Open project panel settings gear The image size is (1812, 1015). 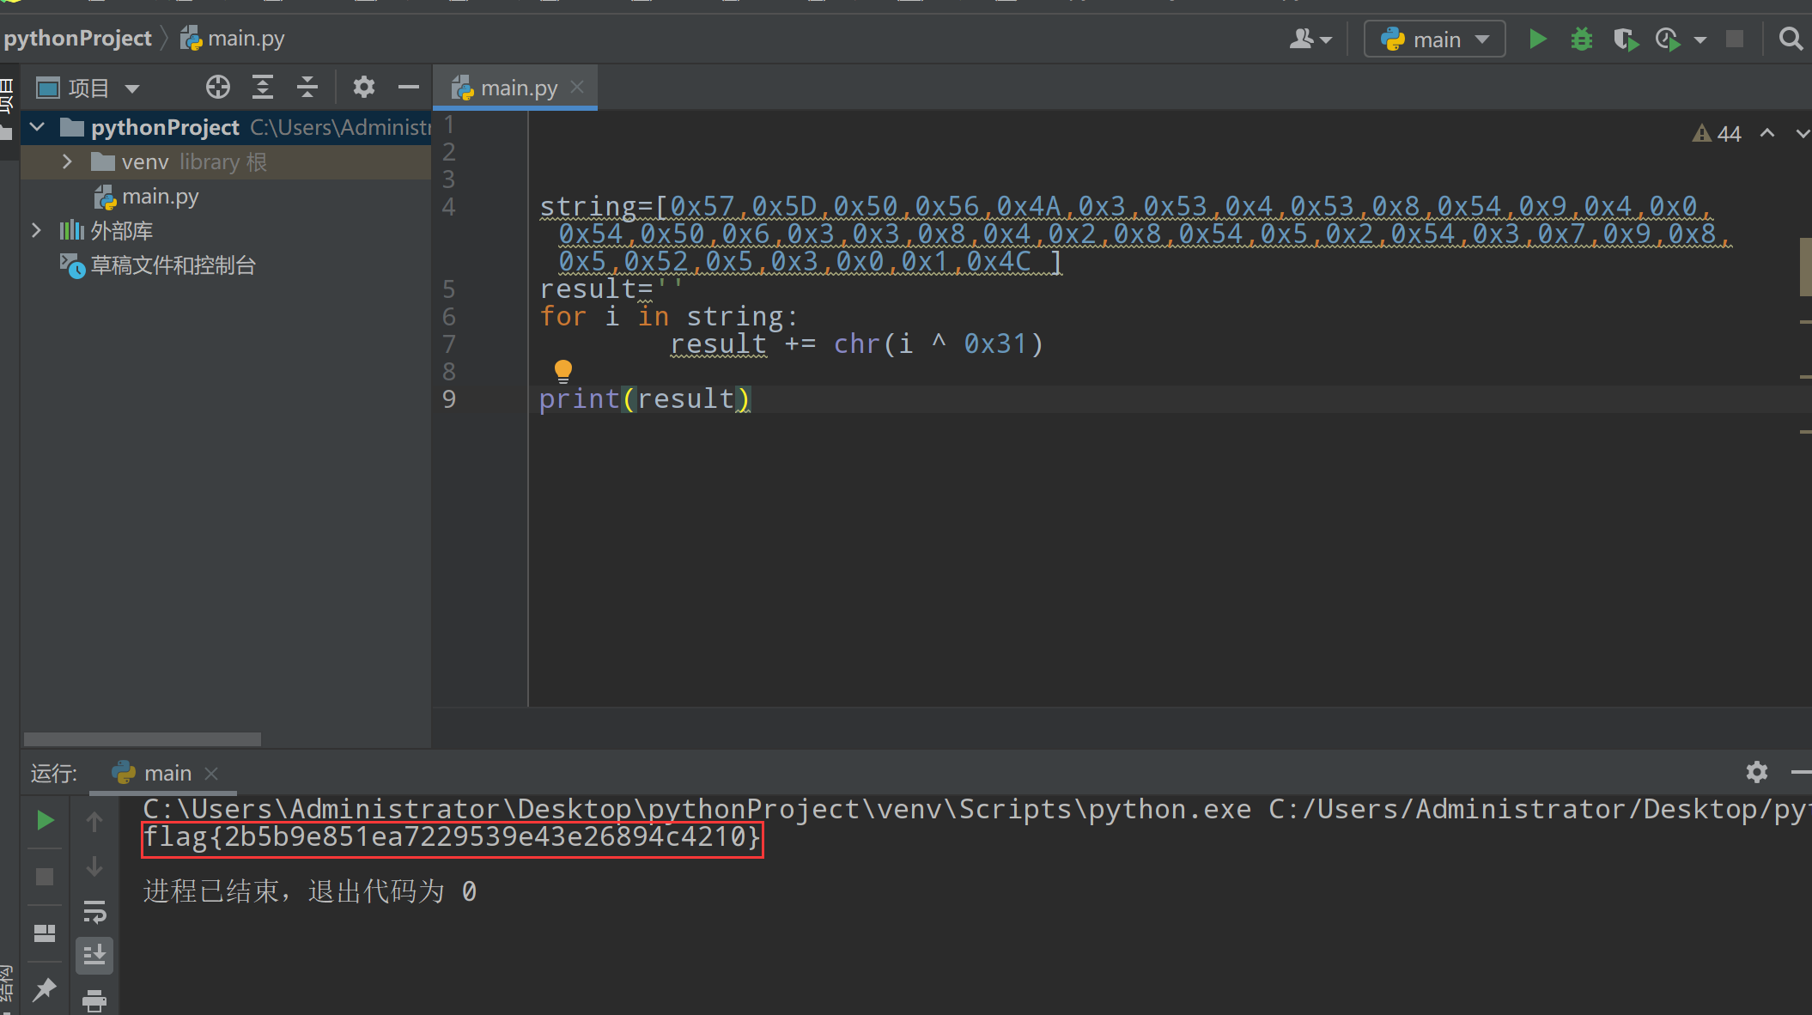point(364,88)
